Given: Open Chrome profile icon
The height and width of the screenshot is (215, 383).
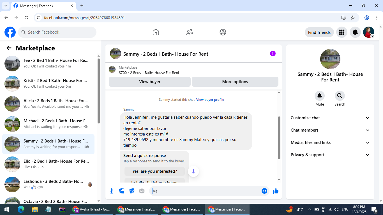Looking at the screenshot, I should click(x=367, y=18).
